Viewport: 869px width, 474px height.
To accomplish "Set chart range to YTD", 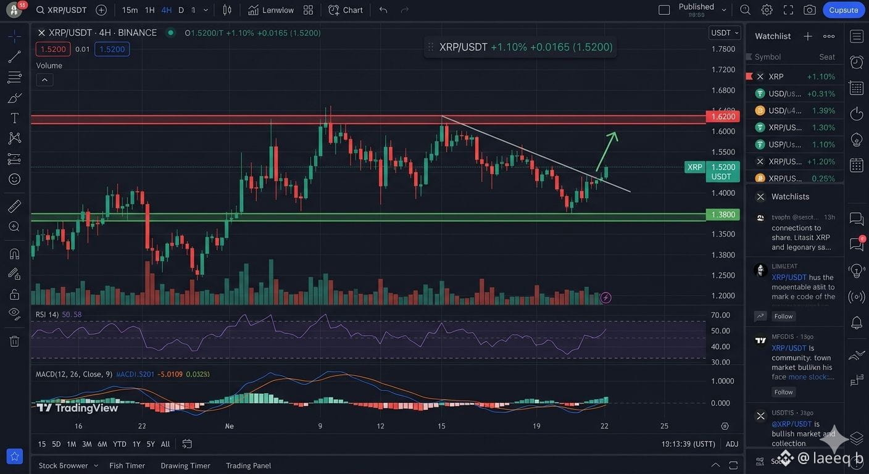I will [120, 444].
